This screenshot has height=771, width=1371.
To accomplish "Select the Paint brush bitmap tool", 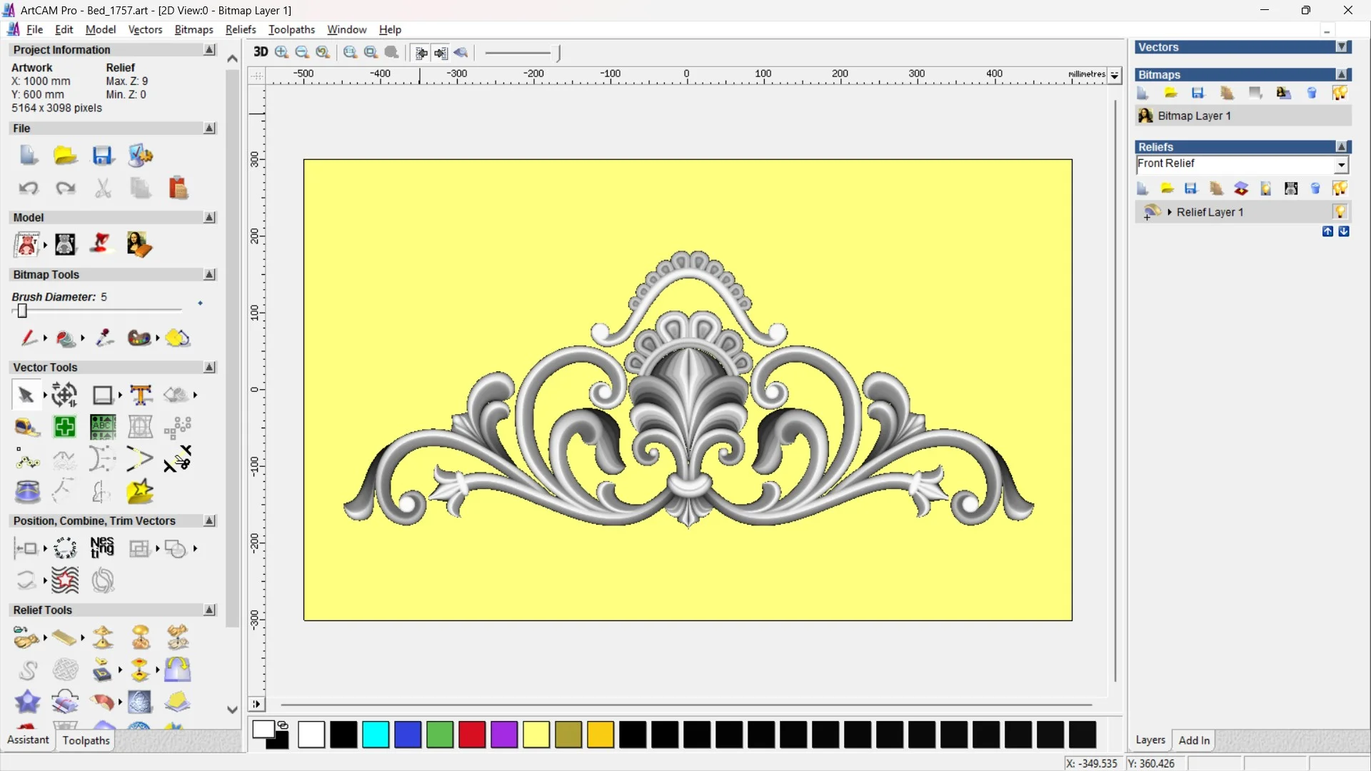I will 28,338.
